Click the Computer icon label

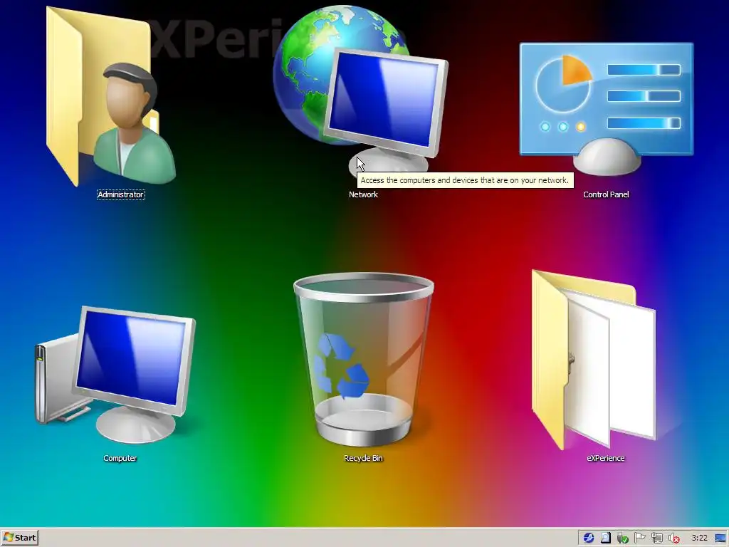(120, 458)
